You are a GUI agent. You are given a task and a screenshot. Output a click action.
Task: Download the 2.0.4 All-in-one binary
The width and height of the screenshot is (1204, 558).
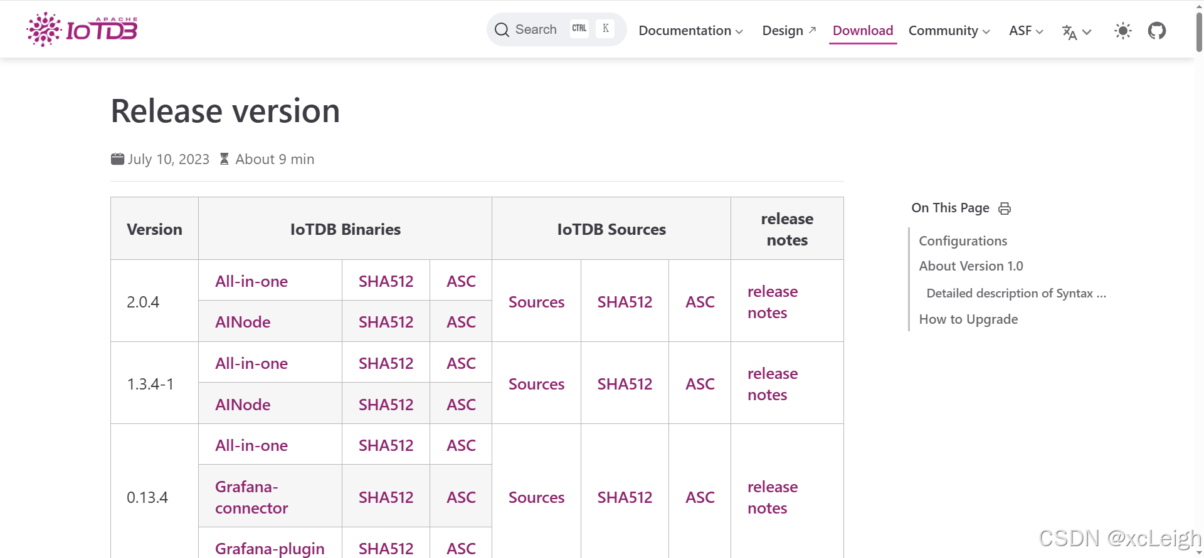pyautogui.click(x=251, y=281)
